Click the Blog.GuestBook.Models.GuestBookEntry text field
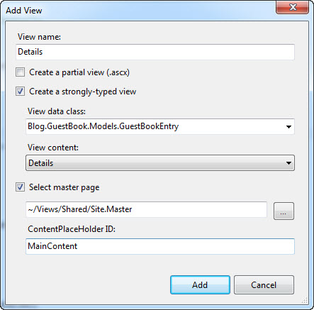314x310 pixels. point(155,126)
